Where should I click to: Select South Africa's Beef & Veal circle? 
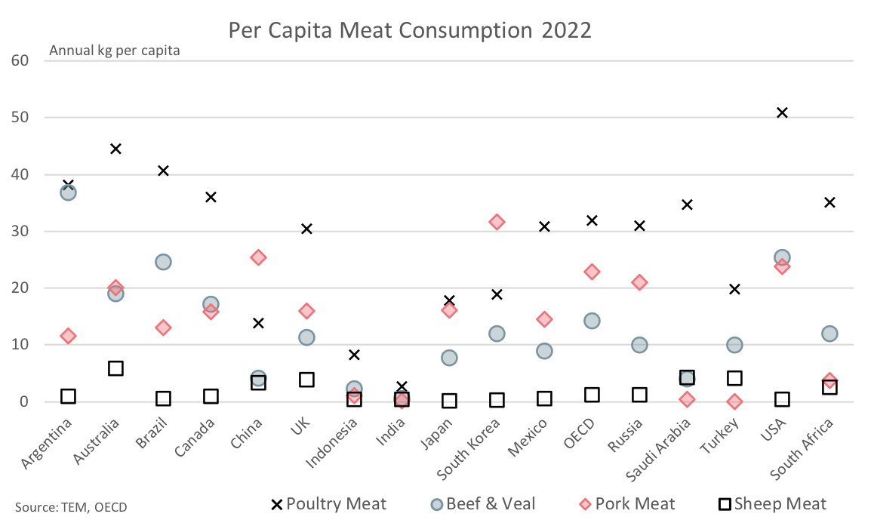[829, 334]
